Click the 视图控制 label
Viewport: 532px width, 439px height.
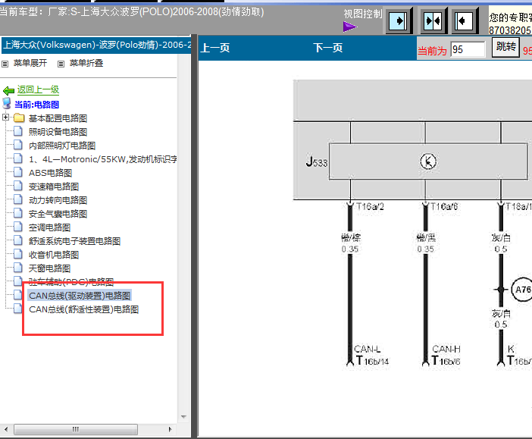point(363,14)
